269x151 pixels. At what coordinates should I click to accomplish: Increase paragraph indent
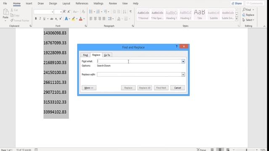pyautogui.click(x=119, y=12)
